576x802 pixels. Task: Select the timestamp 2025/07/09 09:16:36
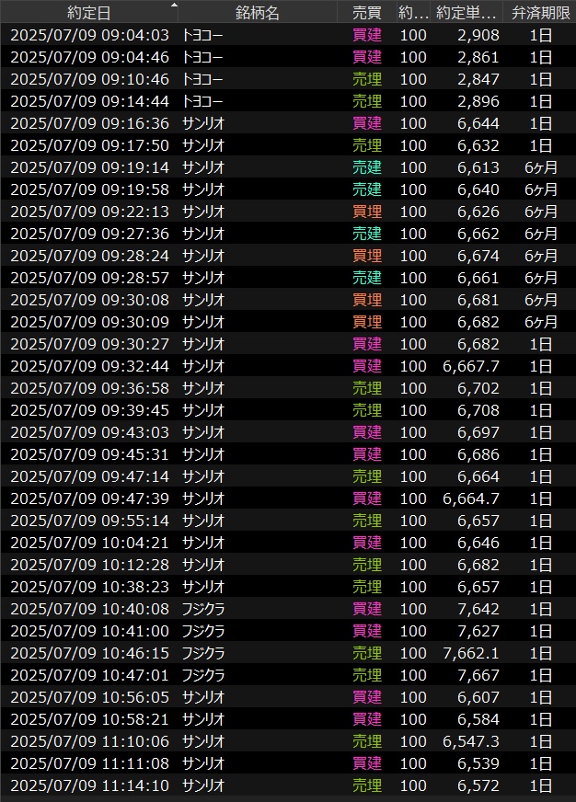(x=89, y=123)
